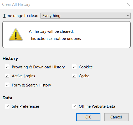This screenshot has height=125, width=133.
Task: Click the 'Clear All History' title bar text
Action: (x=16, y=4)
